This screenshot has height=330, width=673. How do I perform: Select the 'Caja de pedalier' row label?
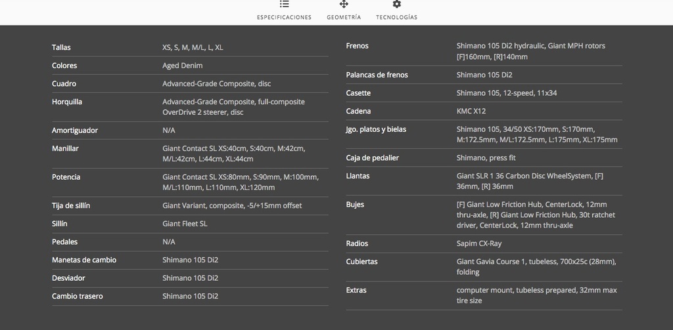coord(373,157)
